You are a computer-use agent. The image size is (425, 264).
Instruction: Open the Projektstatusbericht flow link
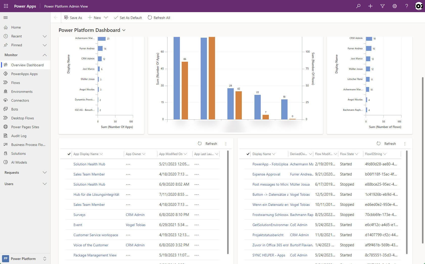pyautogui.click(x=268, y=235)
